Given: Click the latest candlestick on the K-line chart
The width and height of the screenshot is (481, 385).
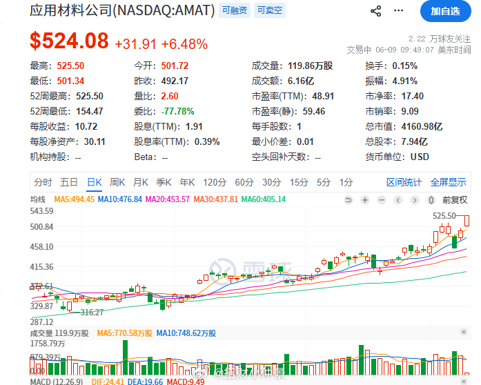Looking at the screenshot, I should pyautogui.click(x=467, y=221).
